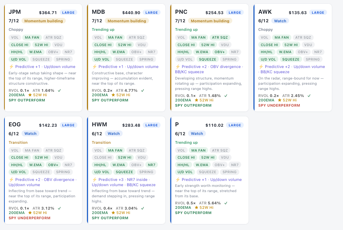Click the Watch badge on P card

197,134
